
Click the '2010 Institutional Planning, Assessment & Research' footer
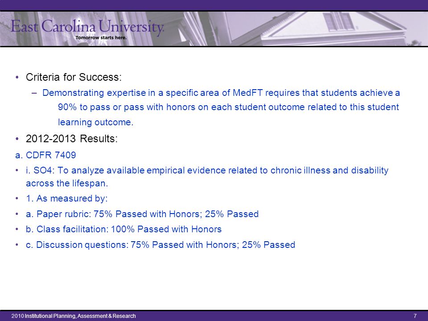point(74,316)
